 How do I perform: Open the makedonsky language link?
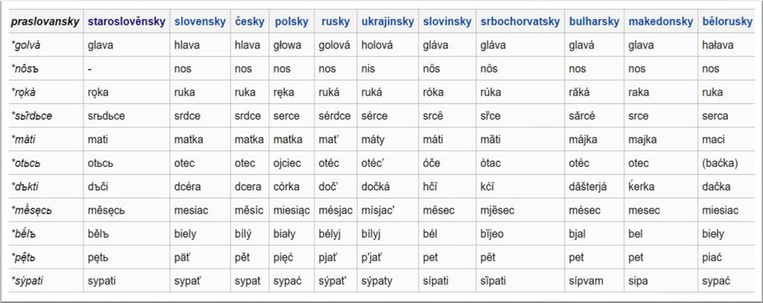click(661, 22)
